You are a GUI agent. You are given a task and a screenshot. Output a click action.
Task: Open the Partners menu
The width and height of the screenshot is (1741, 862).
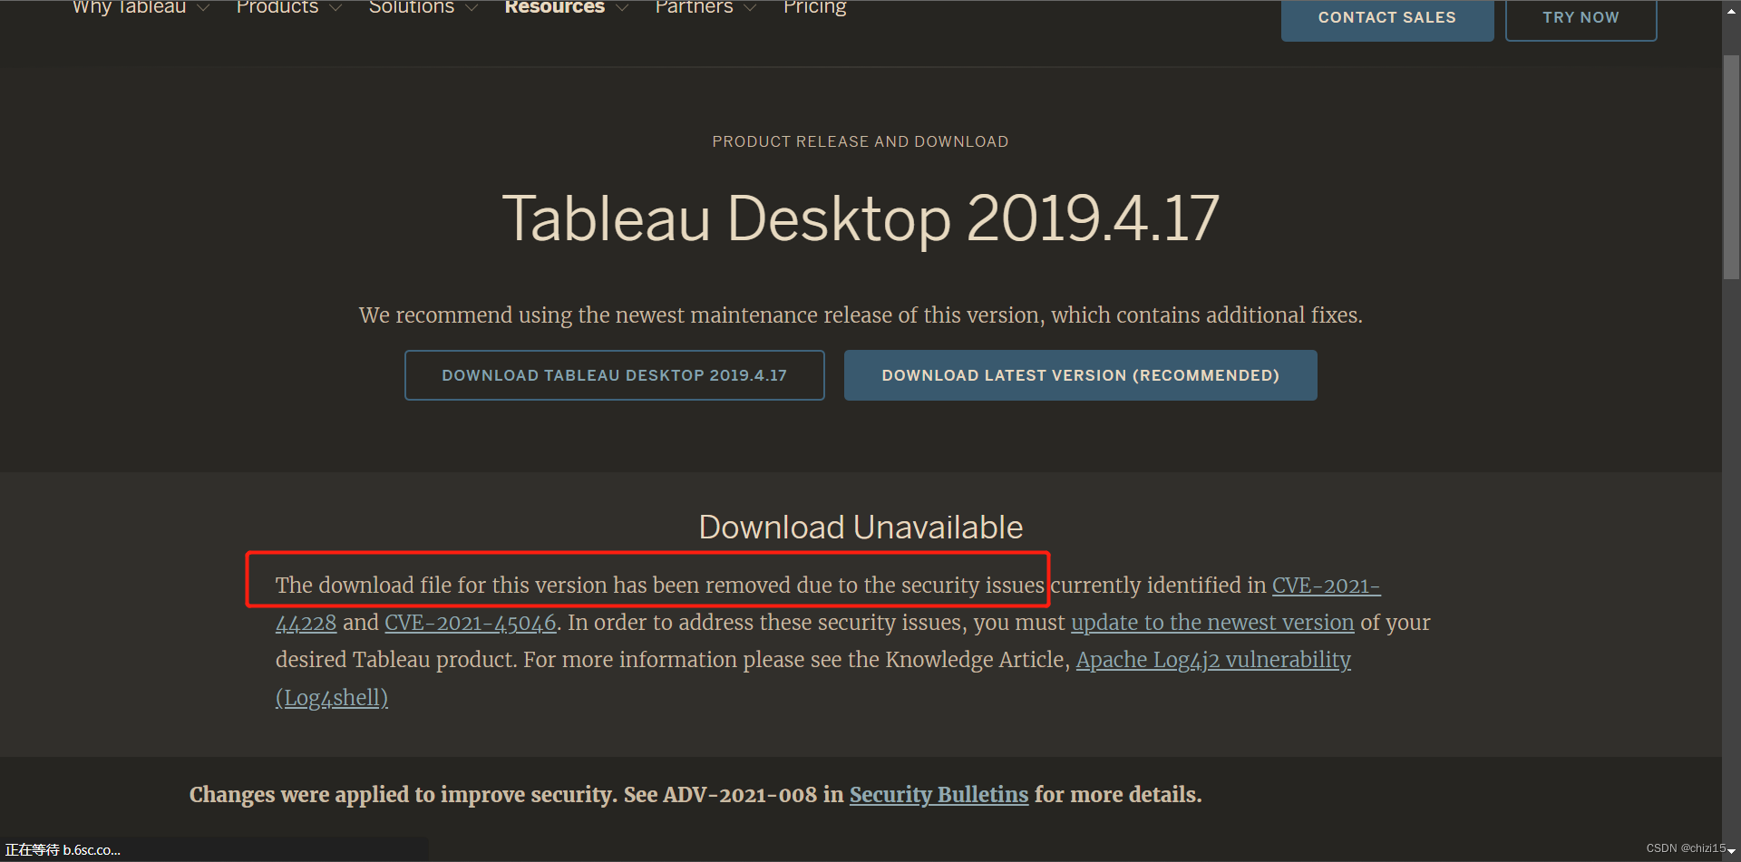click(x=694, y=7)
